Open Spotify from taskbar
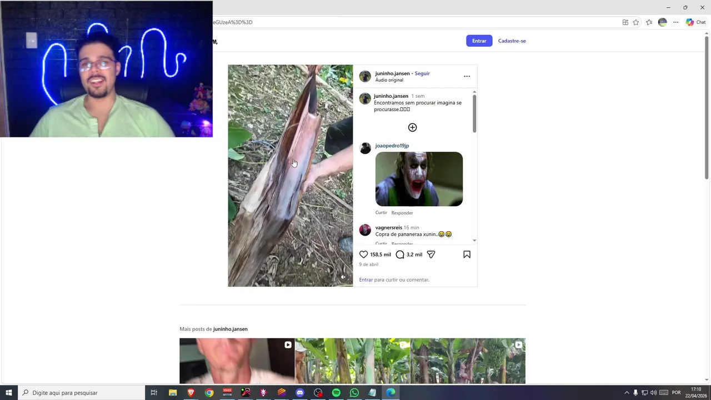Viewport: 711px width, 400px height. [336, 392]
